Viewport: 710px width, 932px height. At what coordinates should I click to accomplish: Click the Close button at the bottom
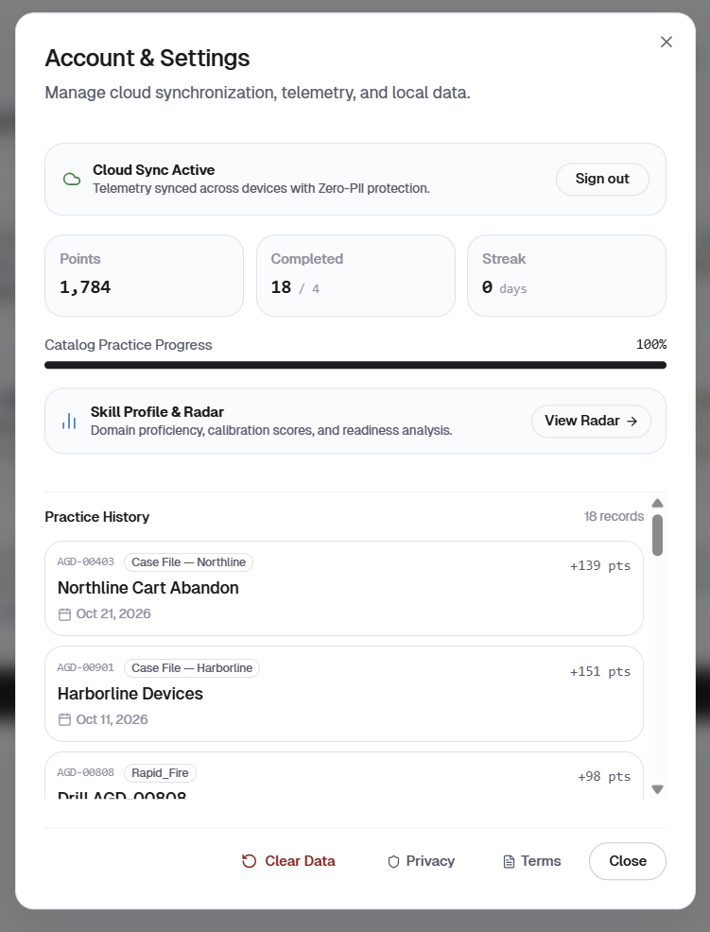(x=628, y=861)
